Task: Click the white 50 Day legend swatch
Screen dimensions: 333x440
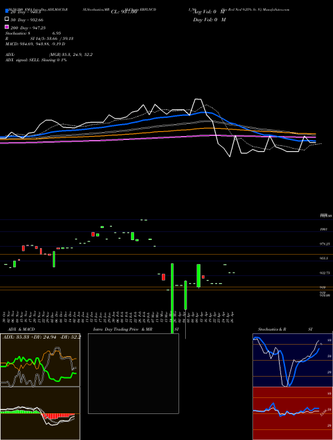Action: 7,19
